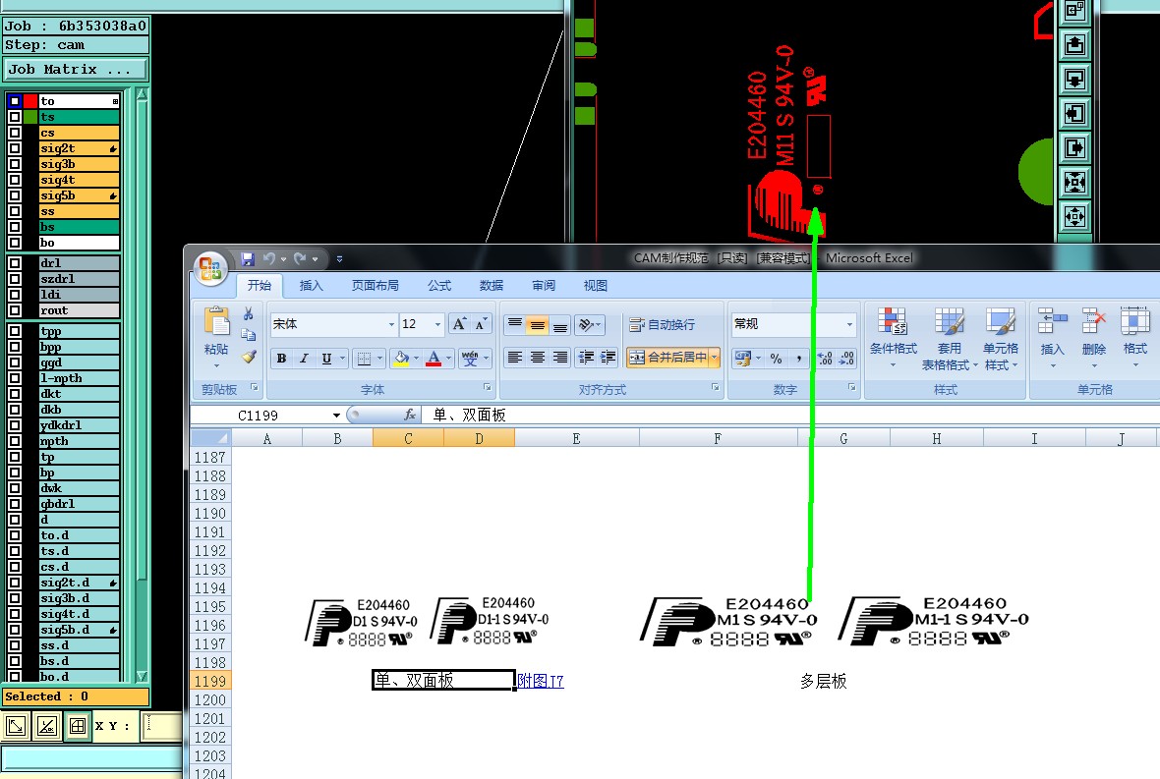The height and width of the screenshot is (779, 1160).
Task: Open the font name dropdown
Action: point(391,324)
